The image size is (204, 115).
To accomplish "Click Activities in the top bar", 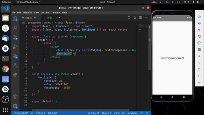I will (6, 2).
